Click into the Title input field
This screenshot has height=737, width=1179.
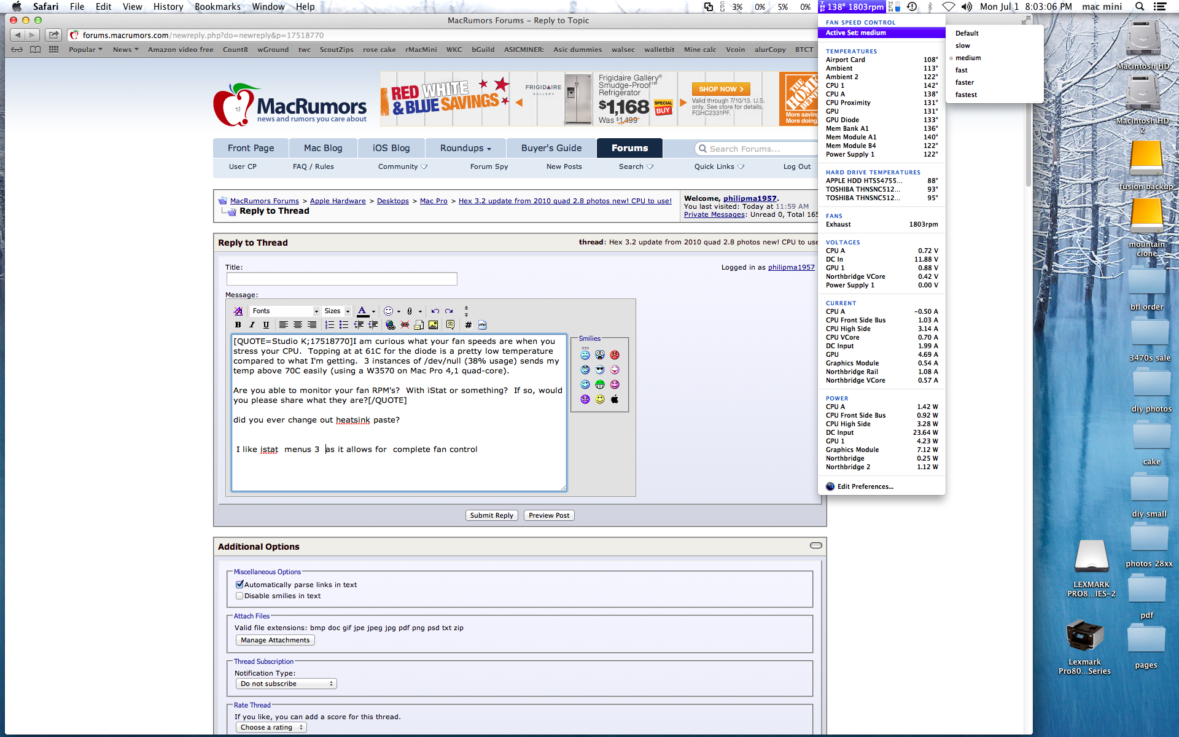pyautogui.click(x=342, y=279)
